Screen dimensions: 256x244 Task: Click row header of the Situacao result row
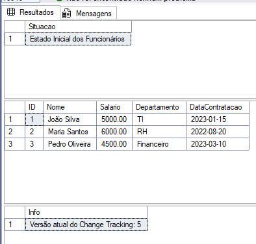(15, 39)
